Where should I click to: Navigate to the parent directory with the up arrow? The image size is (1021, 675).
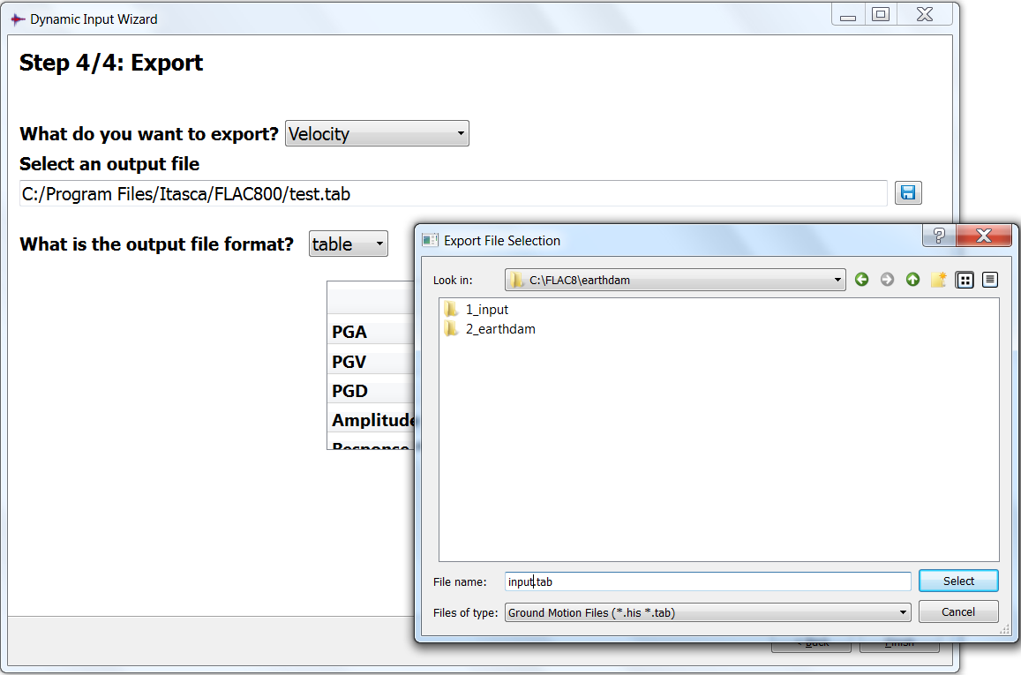coord(912,280)
